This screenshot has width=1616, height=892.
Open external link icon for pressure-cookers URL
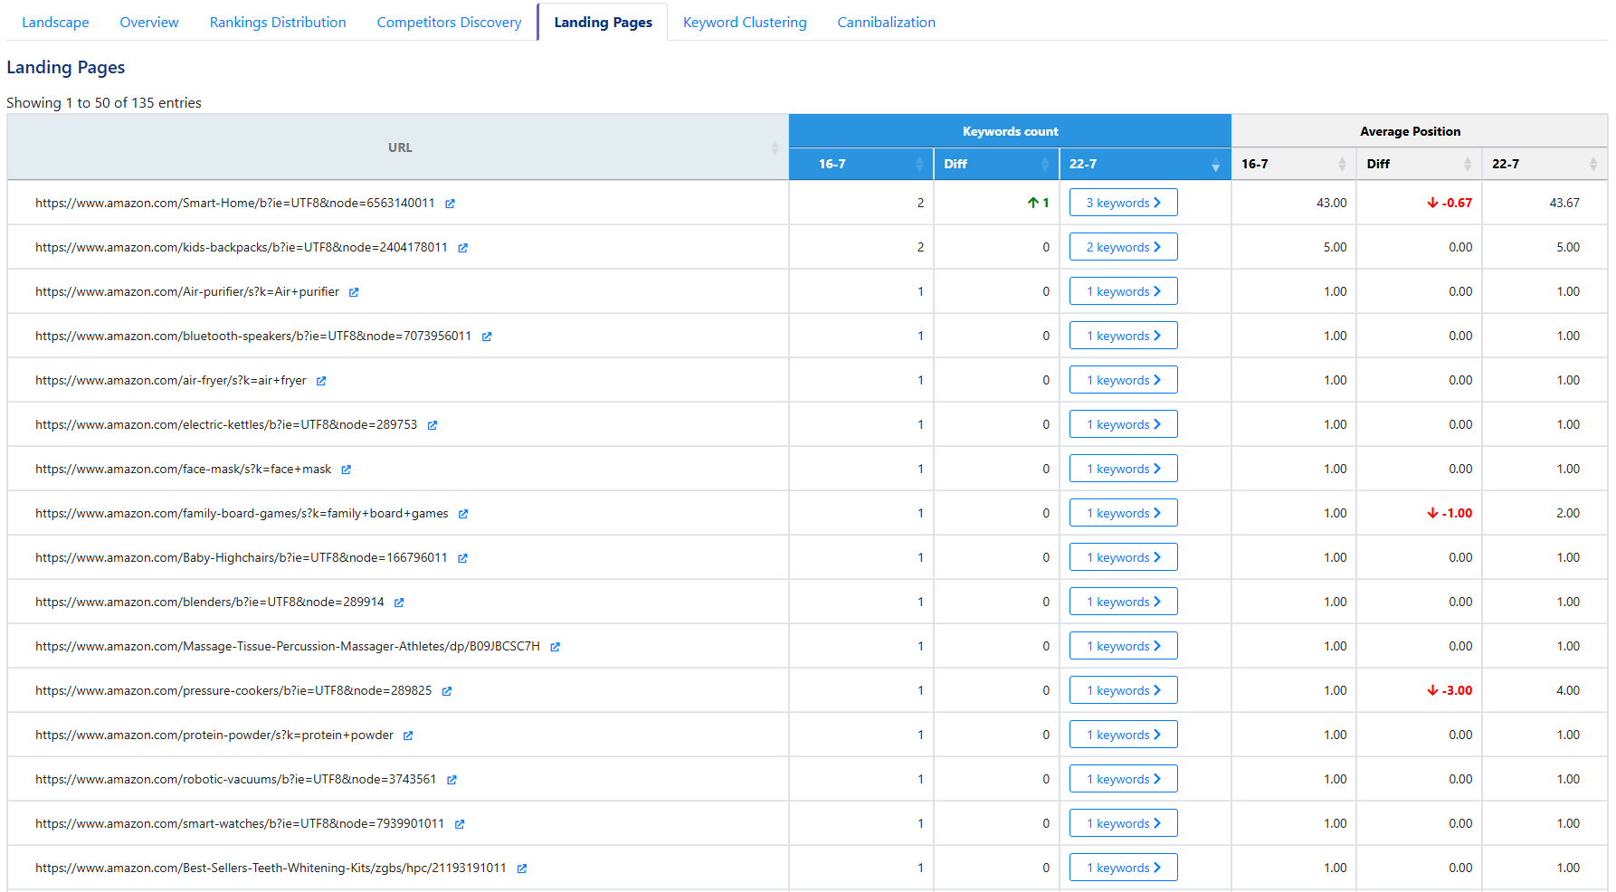click(x=447, y=691)
